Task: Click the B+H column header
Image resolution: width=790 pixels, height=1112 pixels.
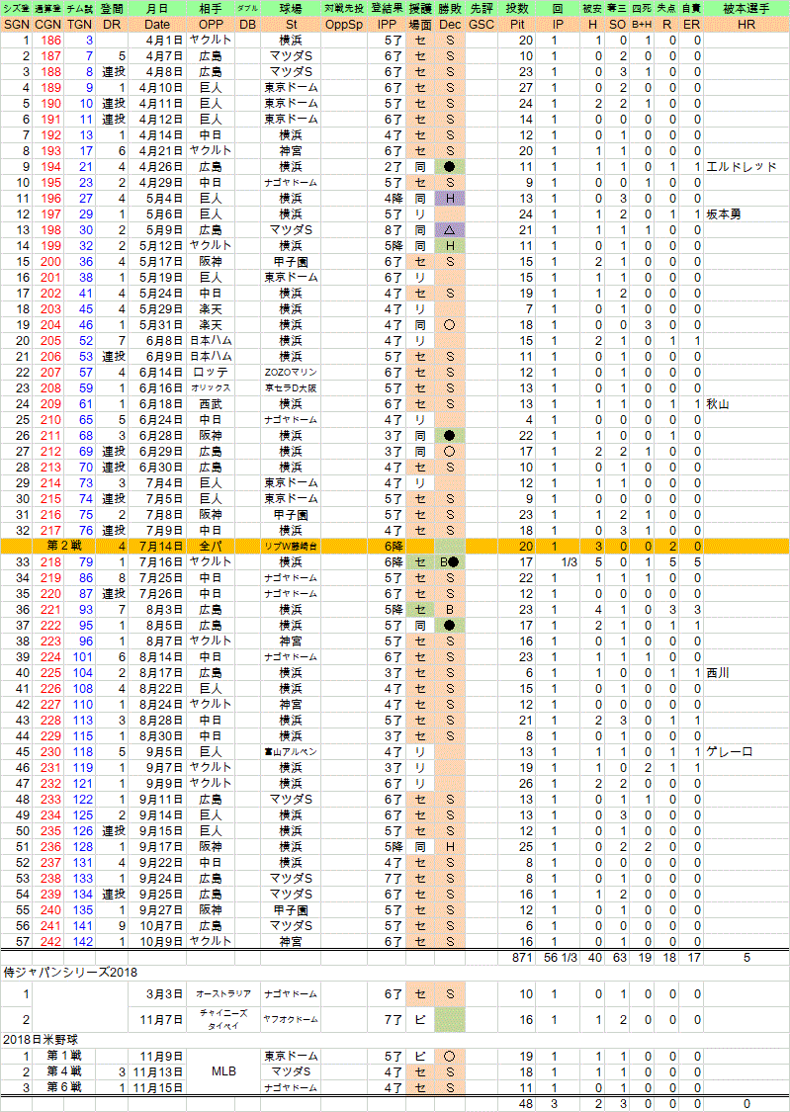Action: (x=642, y=24)
